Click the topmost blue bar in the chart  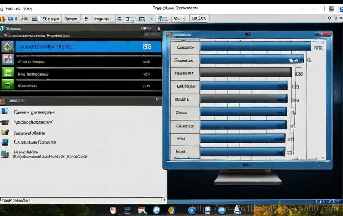(255, 46)
